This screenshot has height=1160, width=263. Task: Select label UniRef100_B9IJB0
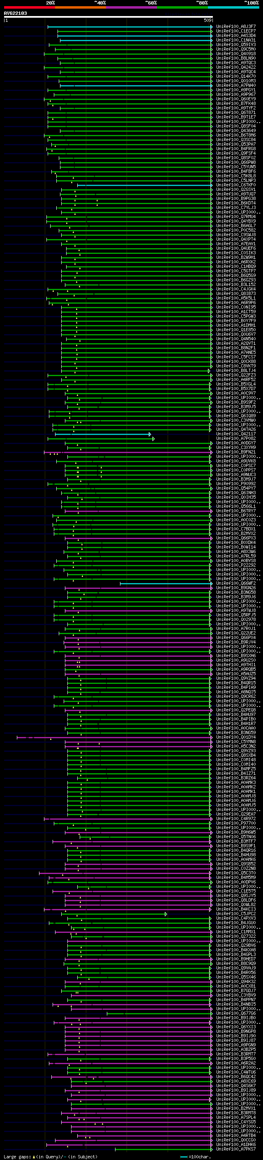(x=236, y=1018)
